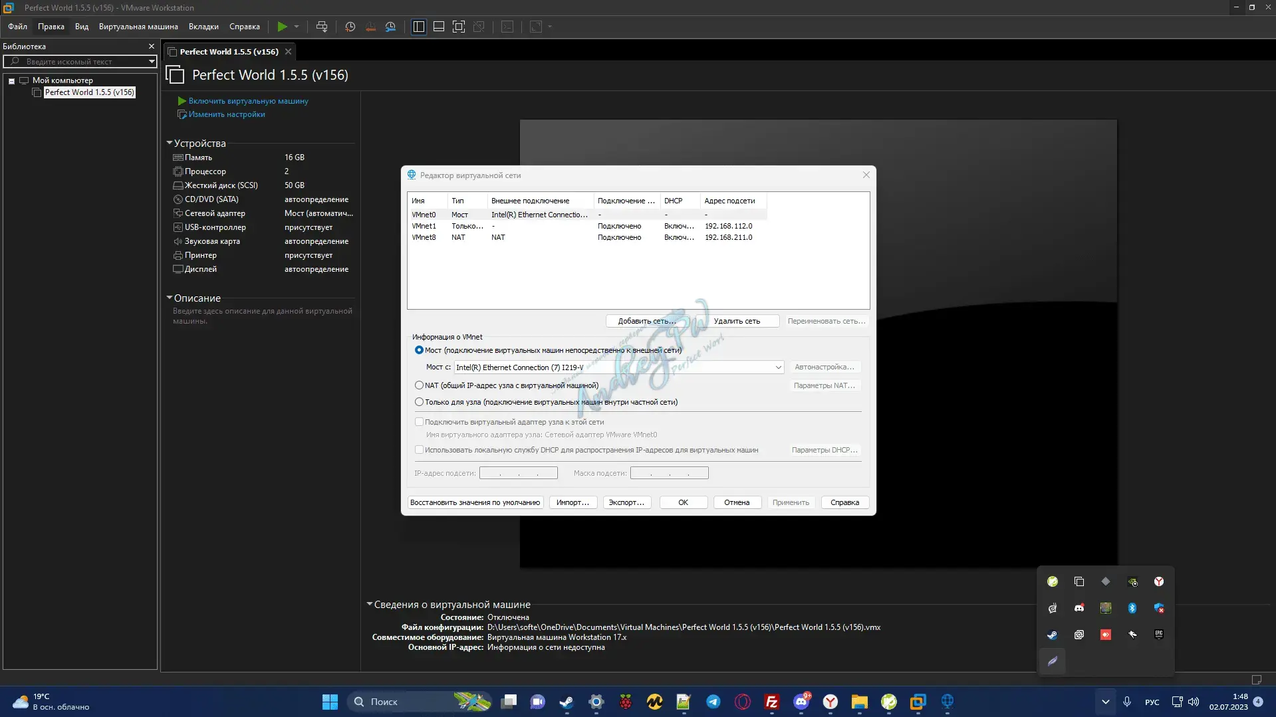
Task: Toggle the thumbnail bar view icon
Action: point(439,27)
